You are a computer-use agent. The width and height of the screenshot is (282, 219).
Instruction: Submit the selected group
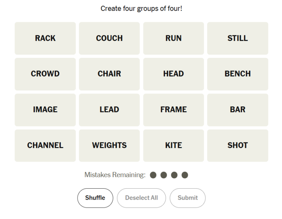click(188, 198)
